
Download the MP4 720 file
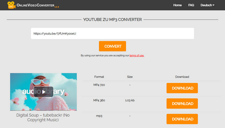point(182,88)
